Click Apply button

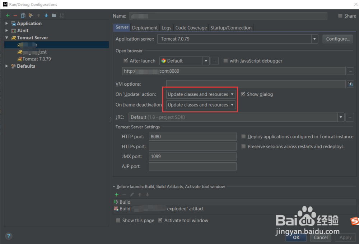click(345, 238)
